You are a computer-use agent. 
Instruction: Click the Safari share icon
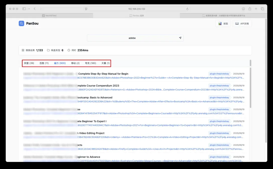click(x=250, y=9)
